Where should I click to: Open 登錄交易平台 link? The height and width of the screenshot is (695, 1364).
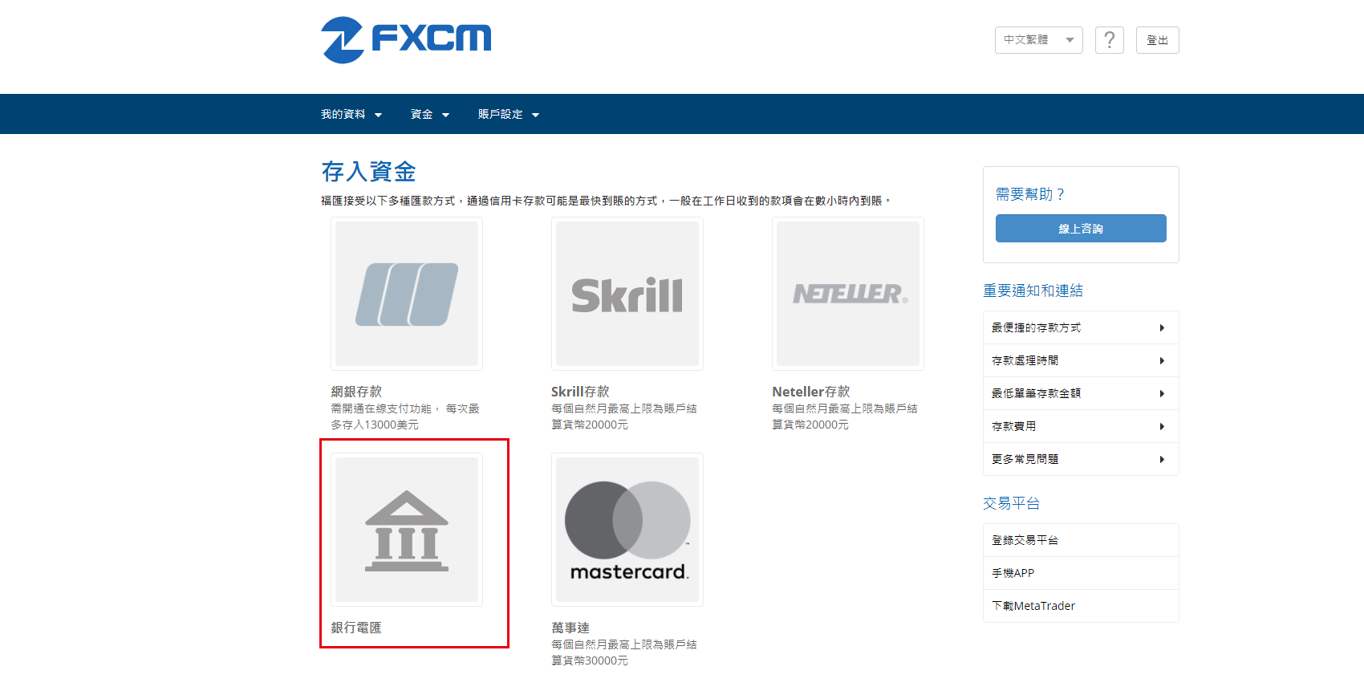(1081, 540)
